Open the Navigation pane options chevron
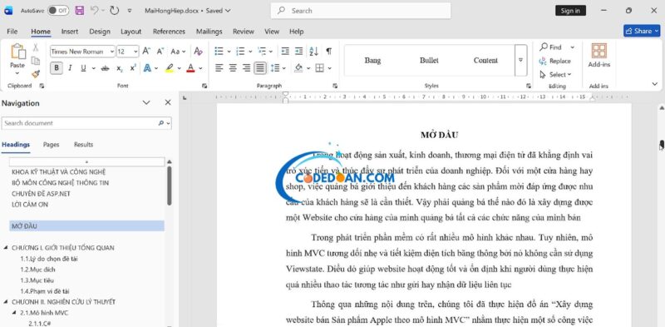The image size is (665, 327). [x=146, y=103]
